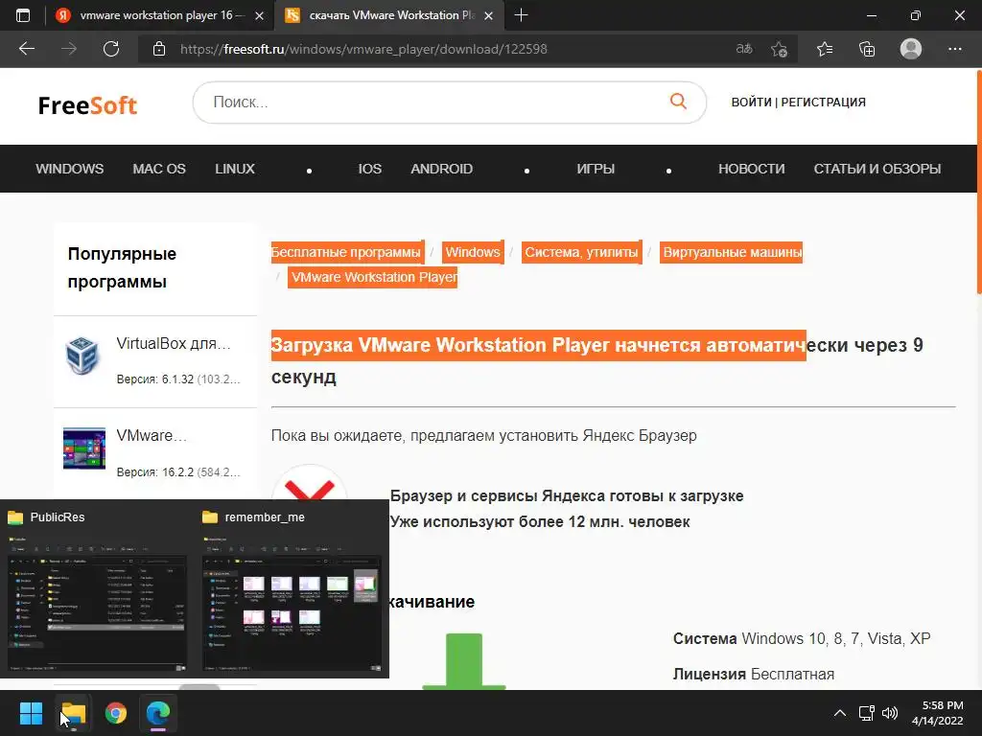Close the скачать VMware Workstation tab

488,15
